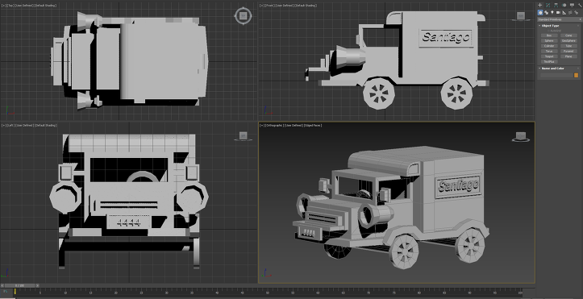This screenshot has height=299, width=583.
Task: Click the ViewCube in the Front viewport
Action: point(521,16)
